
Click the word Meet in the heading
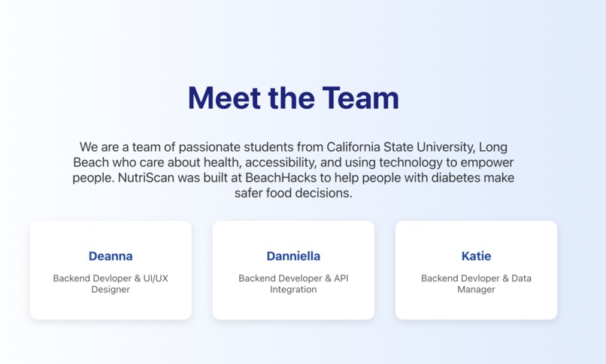224,98
